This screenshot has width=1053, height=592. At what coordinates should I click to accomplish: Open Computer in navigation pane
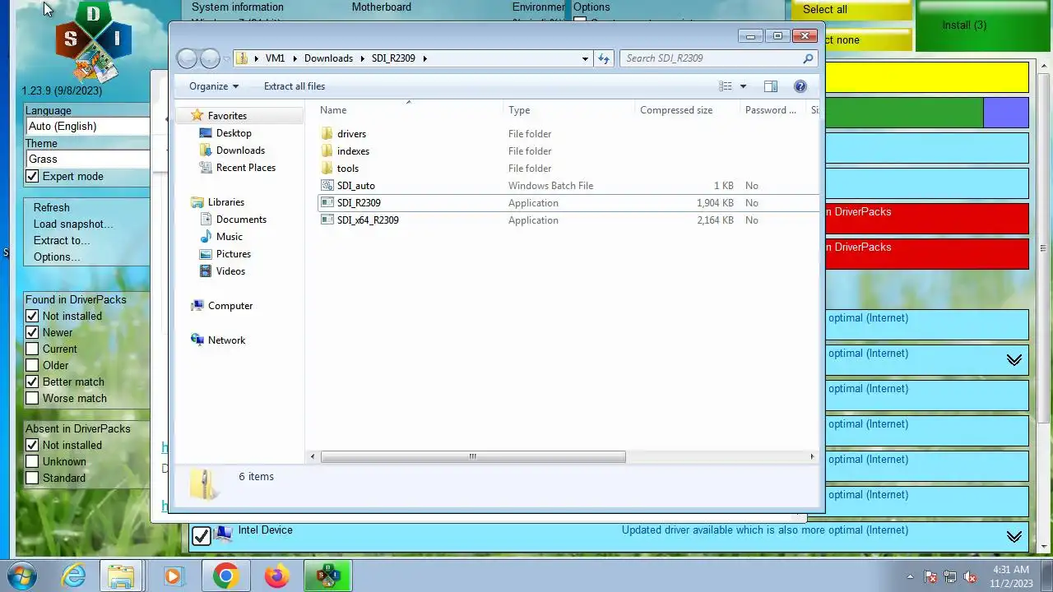pyautogui.click(x=230, y=306)
